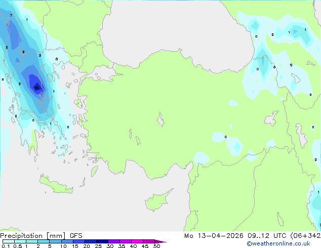This screenshot has height=248, width=321.
Task: Select the 40–45 mm magenta legend swatch
Action: point(137,241)
